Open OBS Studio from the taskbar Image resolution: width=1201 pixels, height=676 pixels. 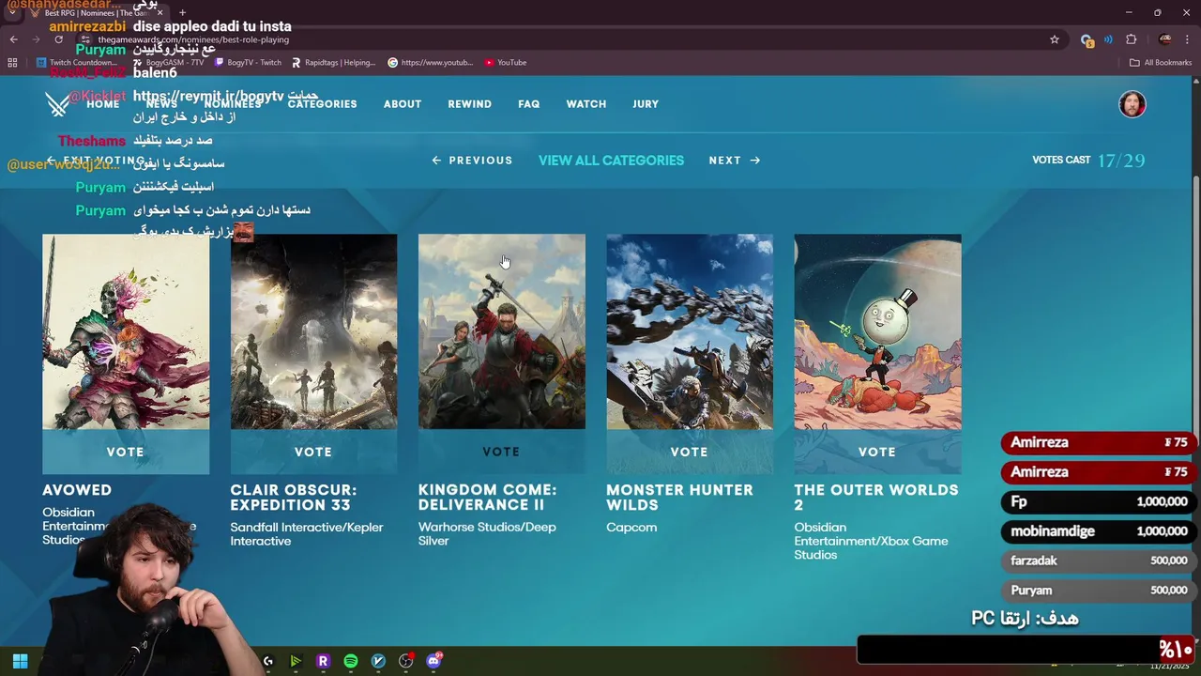click(x=406, y=661)
